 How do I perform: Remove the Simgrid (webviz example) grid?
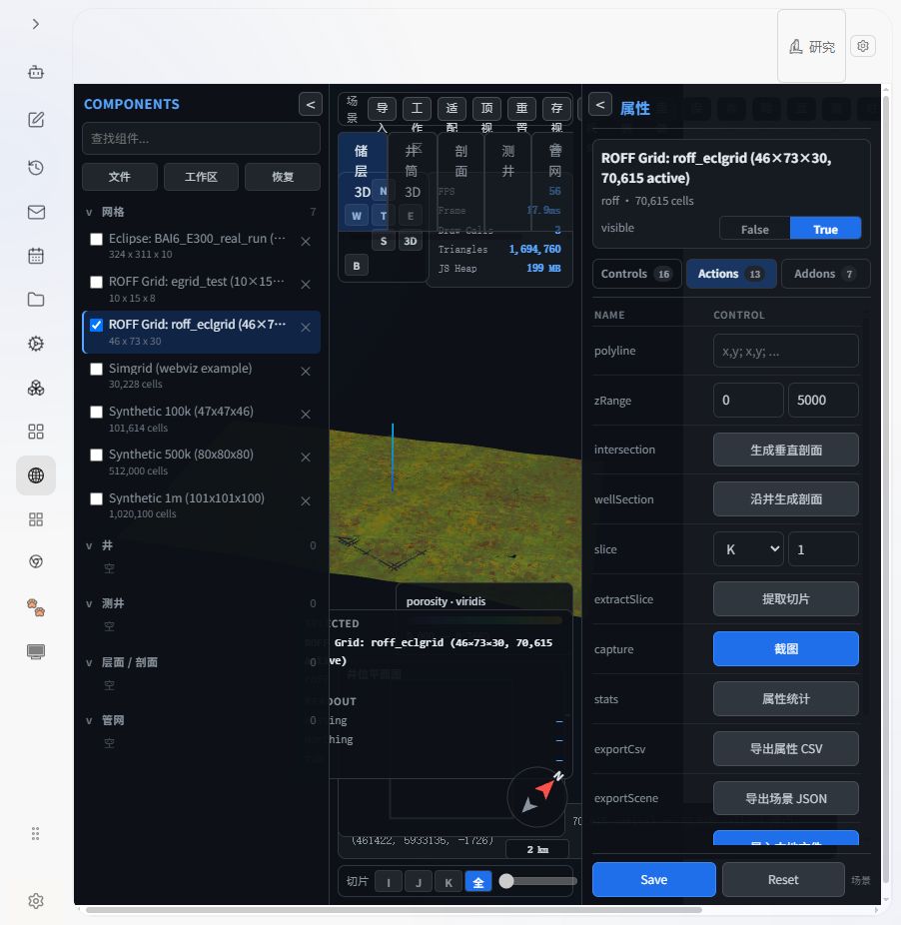306,371
